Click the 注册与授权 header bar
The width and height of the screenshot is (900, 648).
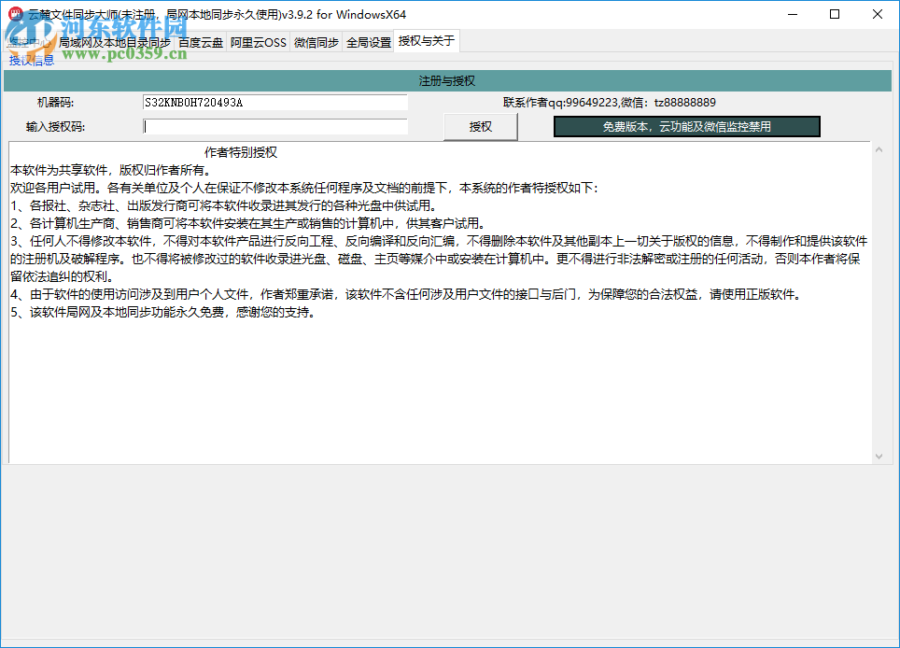tap(447, 81)
